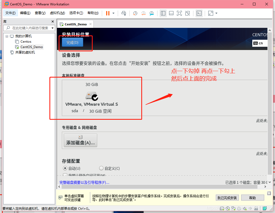Send Ctrl+Alt+Del to the virtual machine
The image size is (275, 213).
(x=124, y=13)
